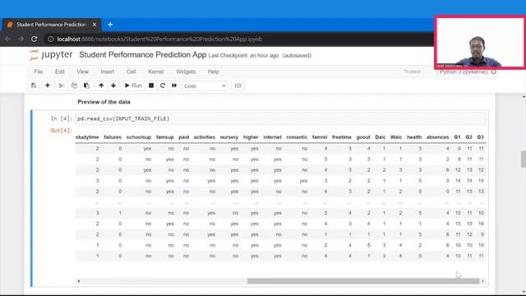Open the Cell menu
The width and height of the screenshot is (526, 296).
[131, 72]
